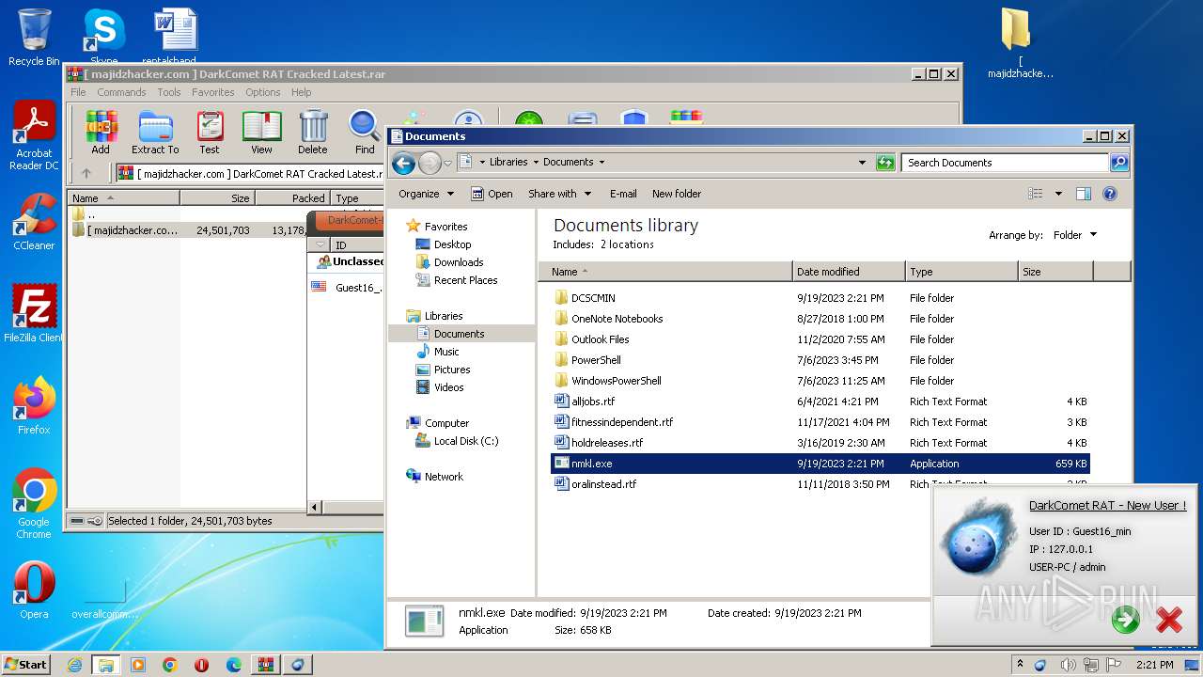Launch FileZilla Client from desktop
Image resolution: width=1203 pixels, height=677 pixels.
point(34,313)
